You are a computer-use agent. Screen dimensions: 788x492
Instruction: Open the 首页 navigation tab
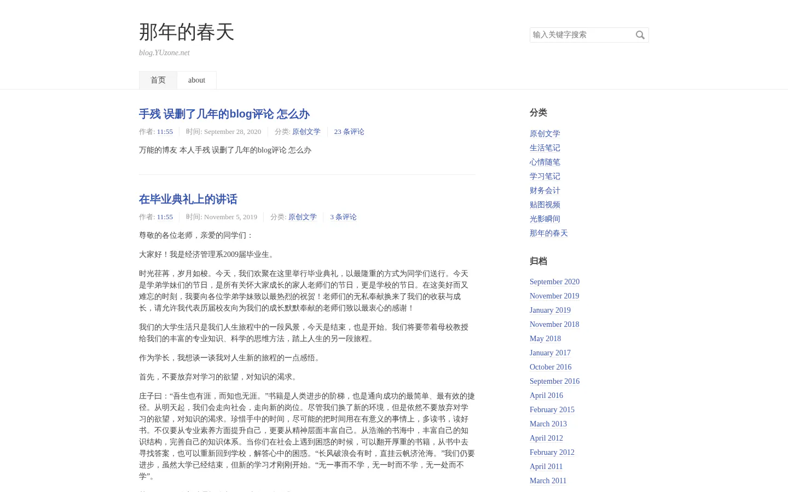click(x=158, y=80)
